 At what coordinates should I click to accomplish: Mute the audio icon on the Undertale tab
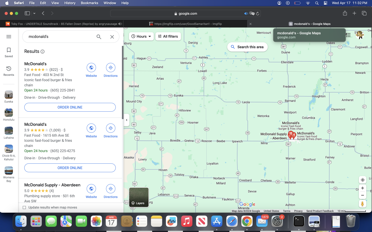point(120,24)
